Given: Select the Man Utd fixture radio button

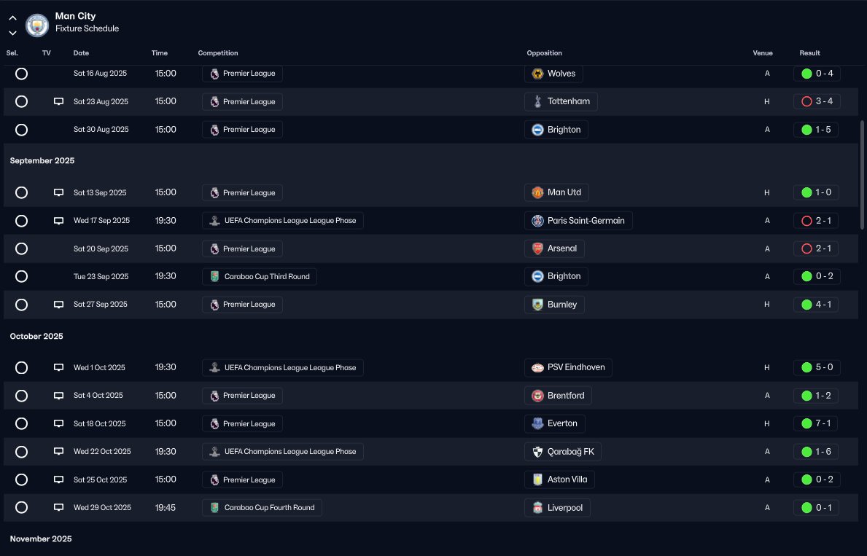Looking at the screenshot, I should (22, 192).
